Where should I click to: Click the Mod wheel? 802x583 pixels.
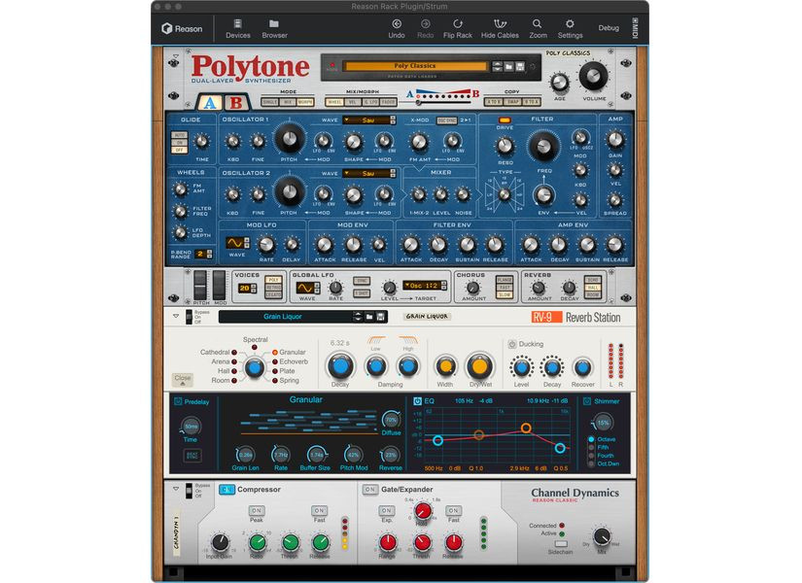click(x=220, y=285)
